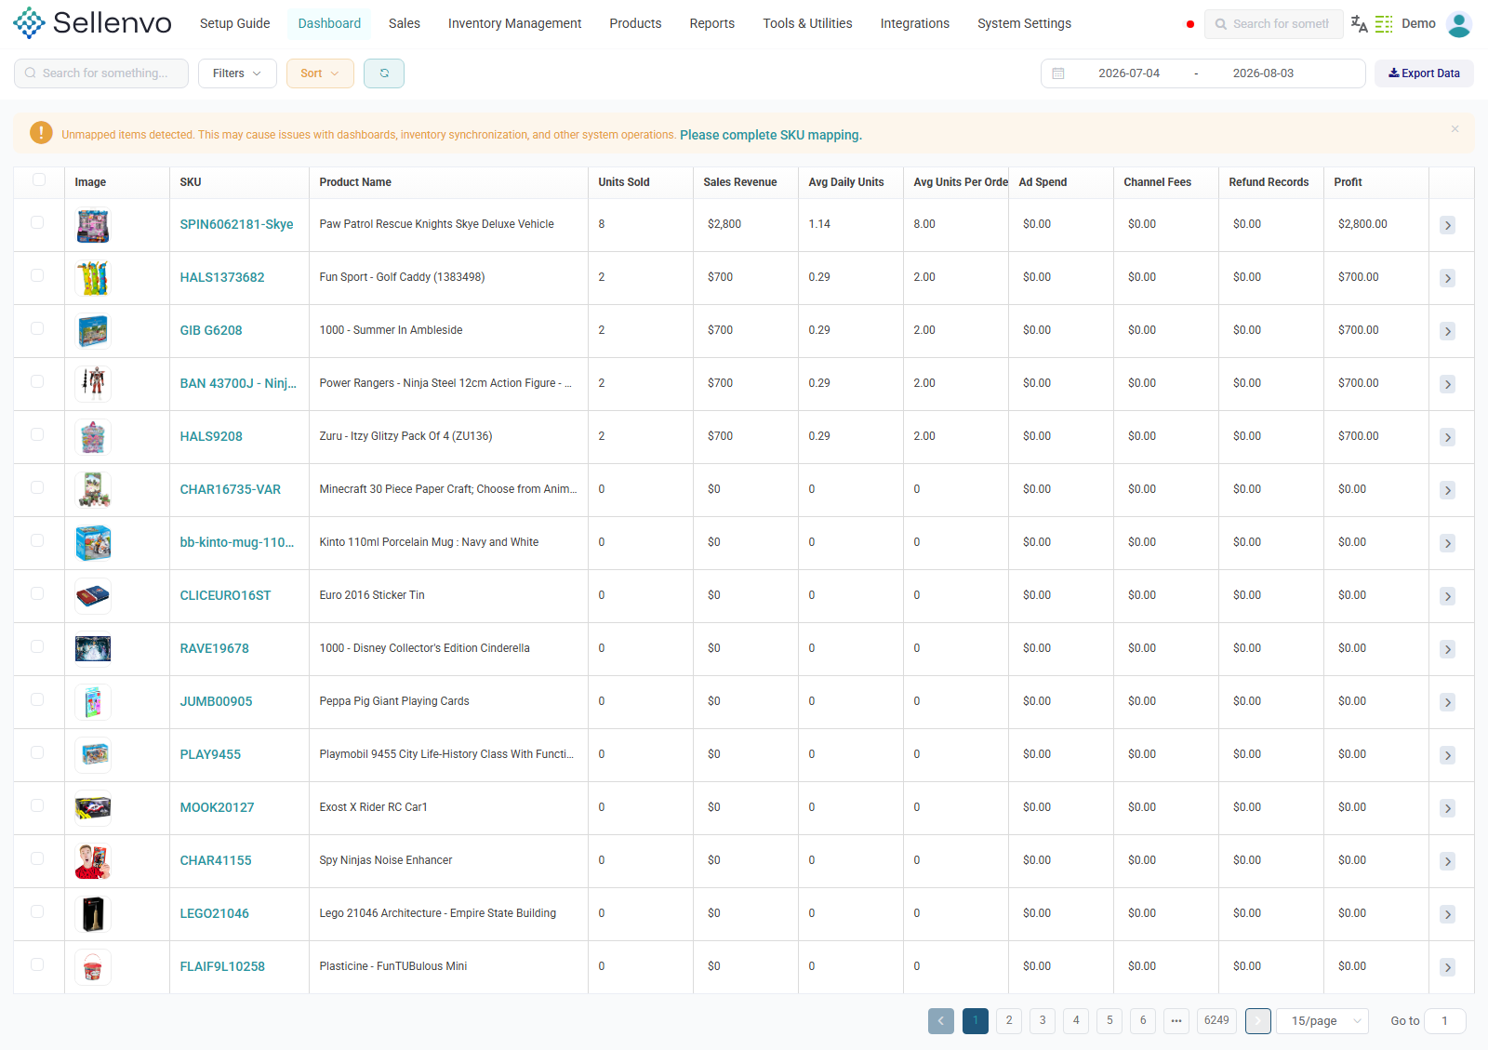Tick the Minecraft Paper Craft row checkbox

[x=37, y=487]
